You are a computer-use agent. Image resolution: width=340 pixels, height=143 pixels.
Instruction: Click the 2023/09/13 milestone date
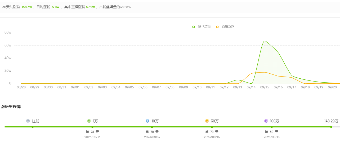tap(92, 137)
